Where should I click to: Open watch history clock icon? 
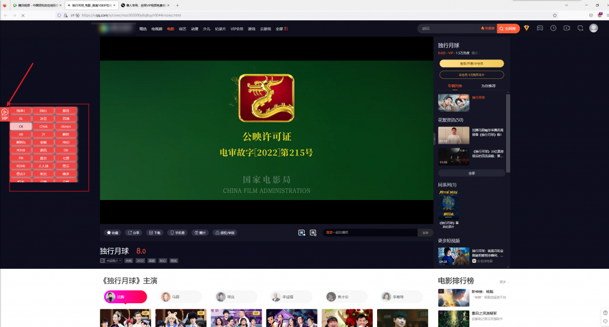[x=554, y=28]
